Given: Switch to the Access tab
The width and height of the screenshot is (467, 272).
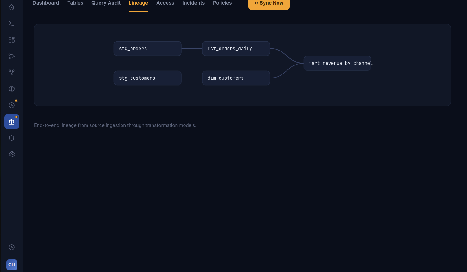Looking at the screenshot, I should 165,3.
